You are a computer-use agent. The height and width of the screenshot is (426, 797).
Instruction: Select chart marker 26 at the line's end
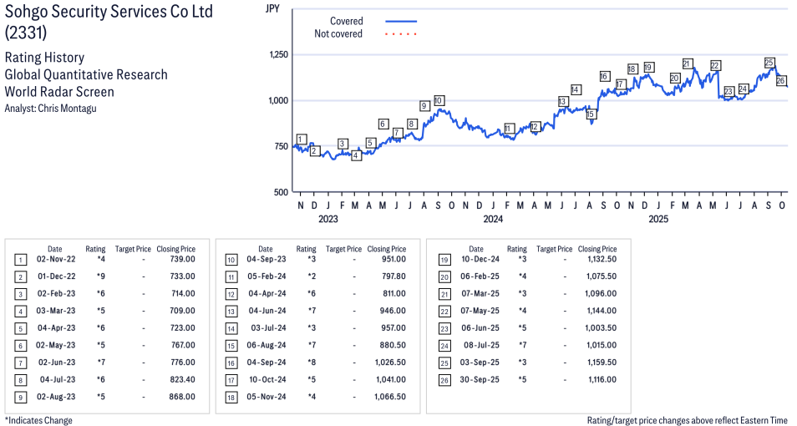point(781,81)
